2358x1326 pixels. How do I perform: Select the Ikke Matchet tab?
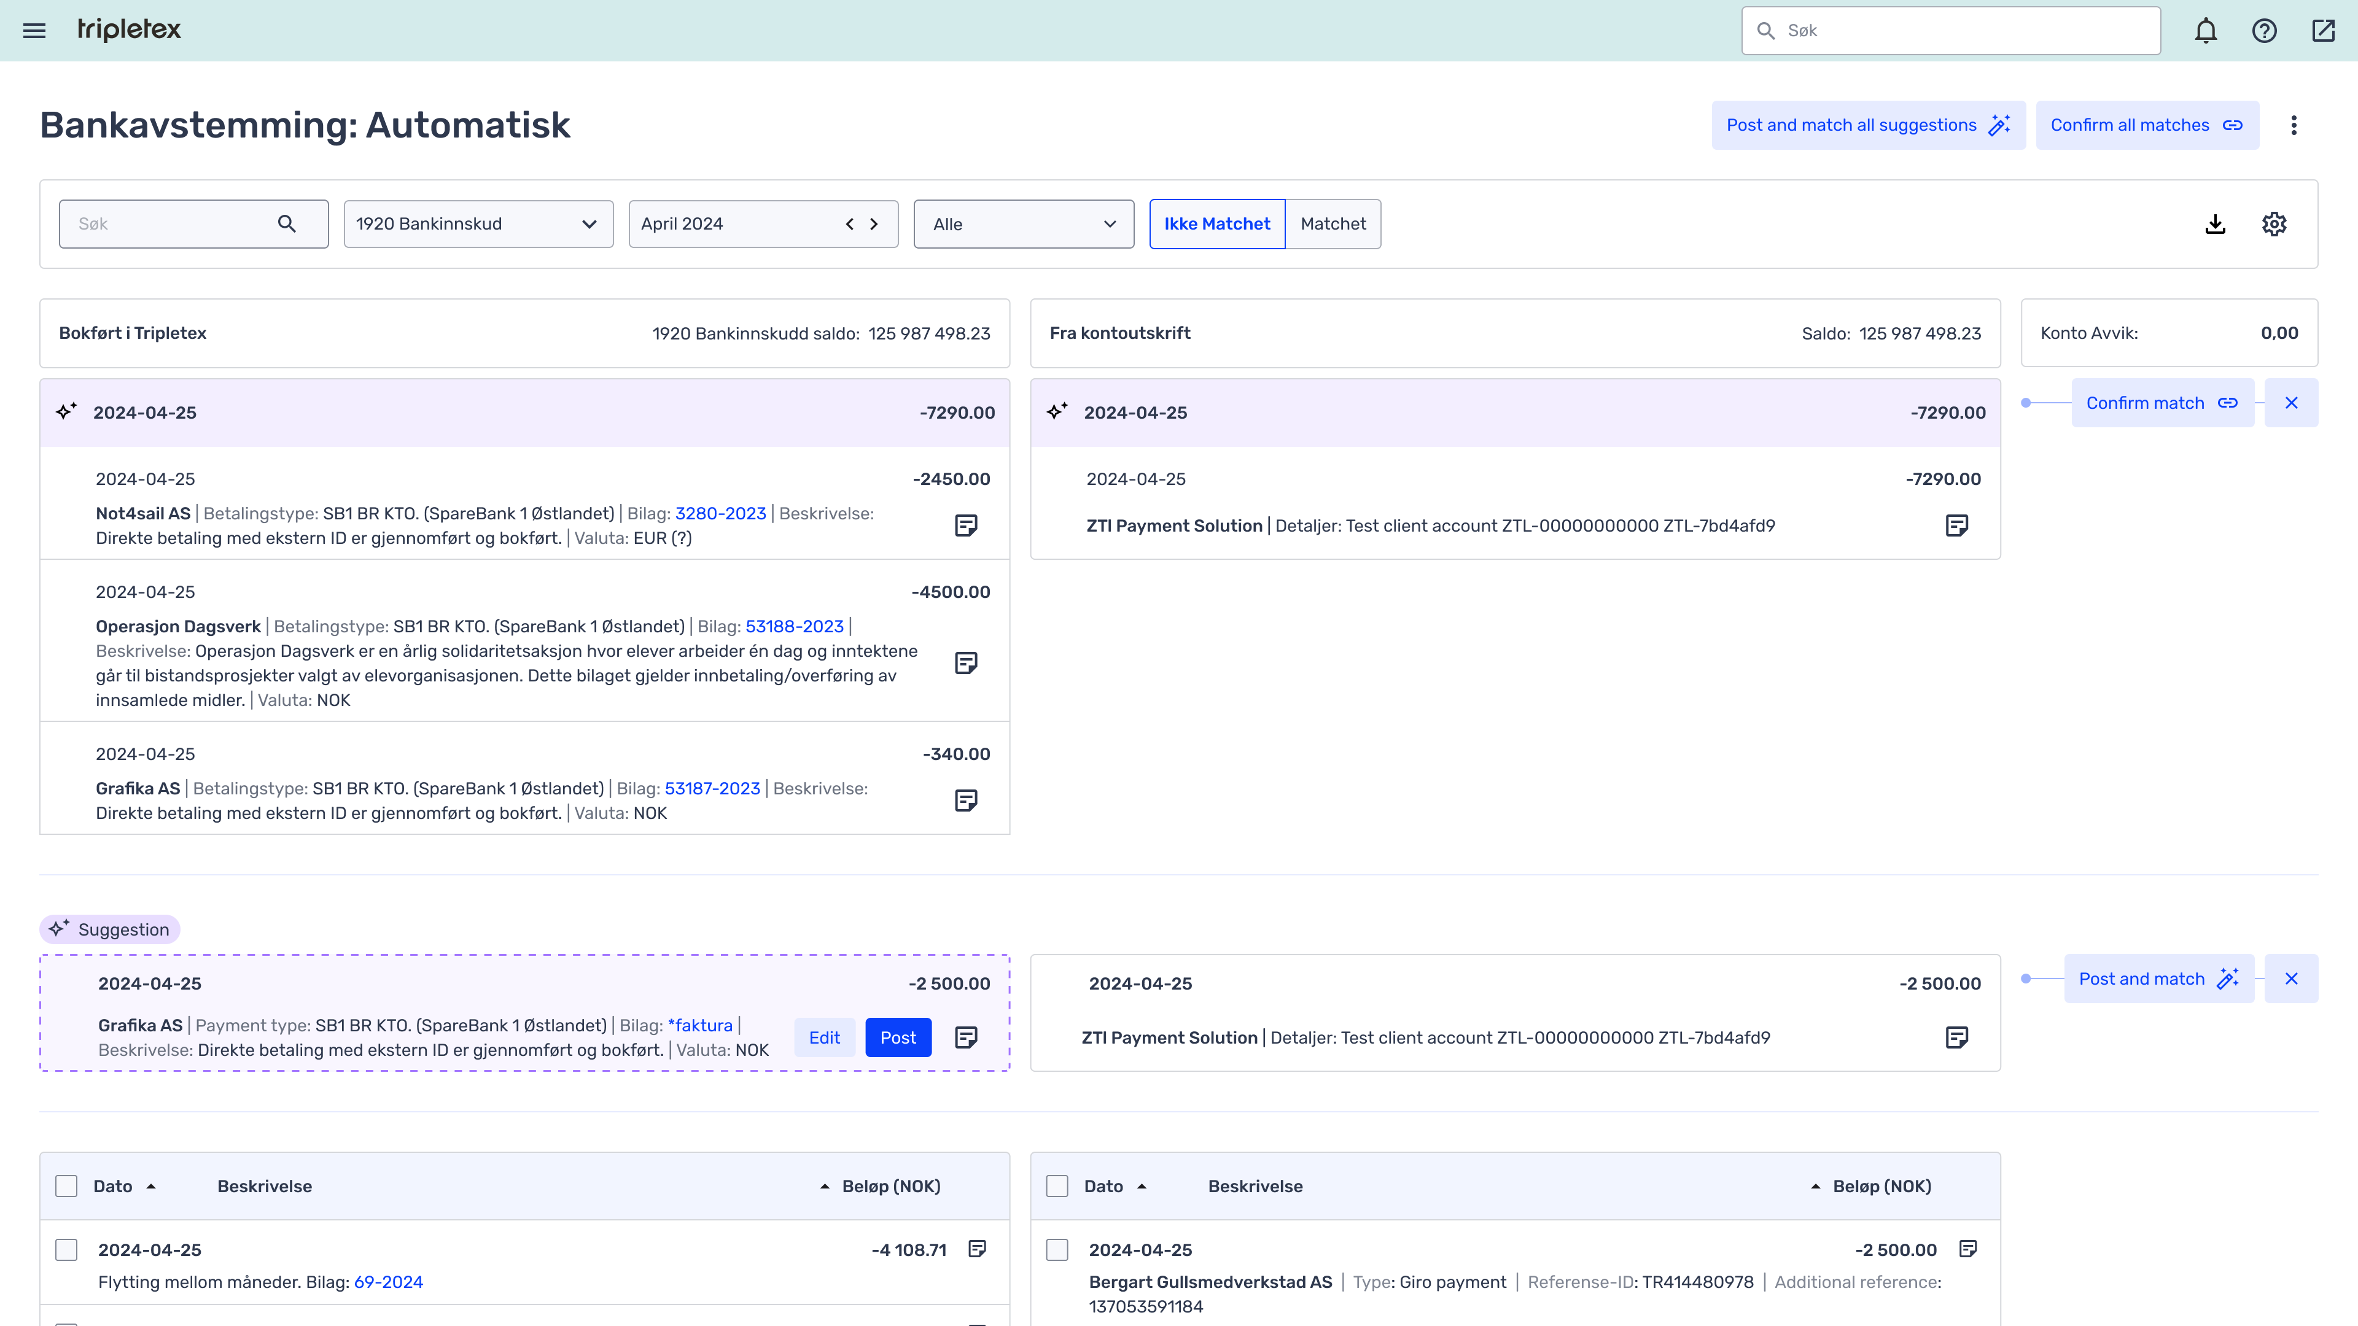(1216, 224)
